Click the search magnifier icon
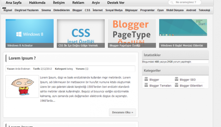 172,2
